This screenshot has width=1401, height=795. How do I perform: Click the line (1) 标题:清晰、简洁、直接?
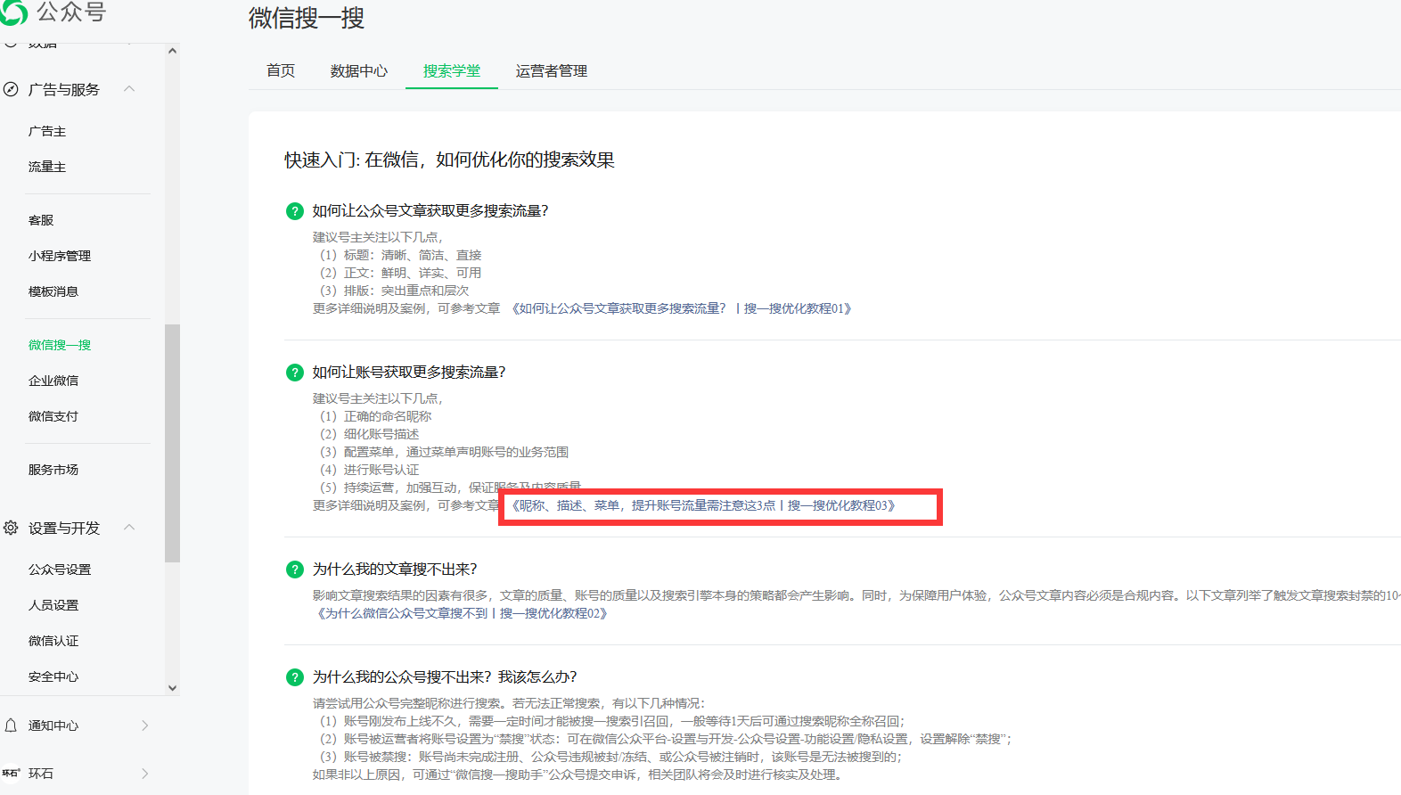tap(400, 255)
